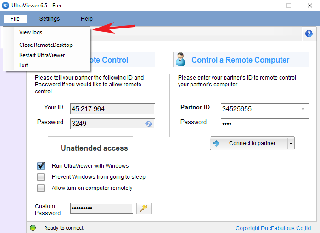Select View logs from the File menu

(x=31, y=32)
